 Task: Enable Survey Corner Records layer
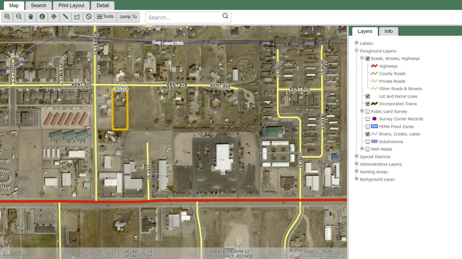[x=368, y=119]
